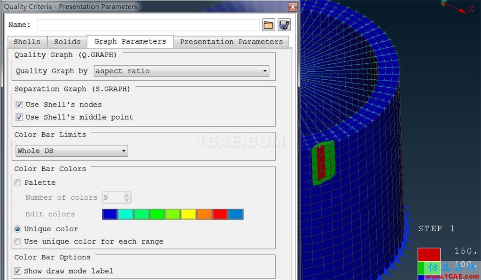Click the Number of colors value field
Screen dimensions: 481x280
click(113, 197)
